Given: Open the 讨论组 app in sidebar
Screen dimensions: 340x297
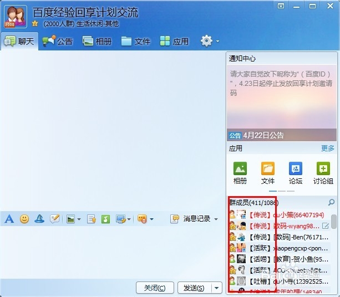Looking at the screenshot, I should click(x=323, y=173).
